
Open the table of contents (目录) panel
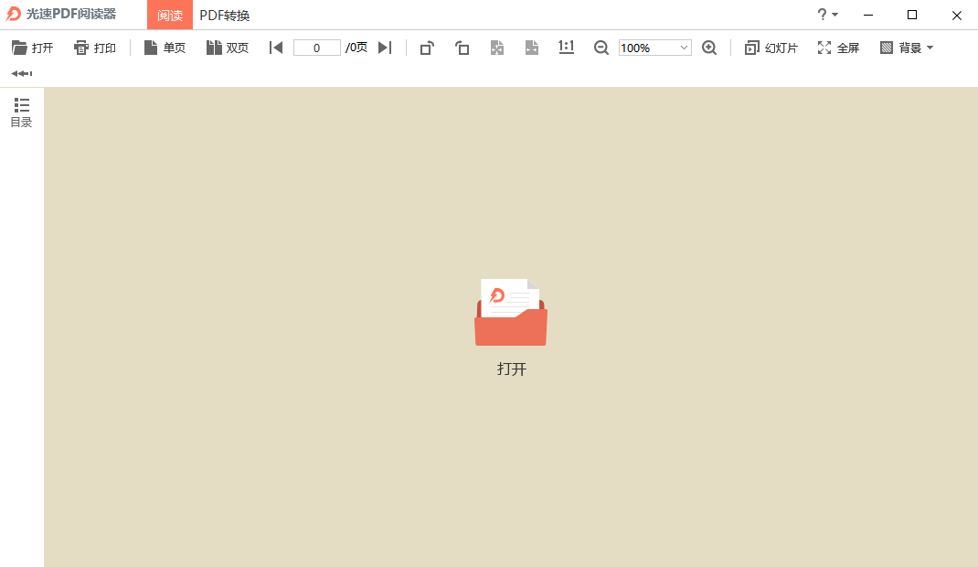coord(21,112)
